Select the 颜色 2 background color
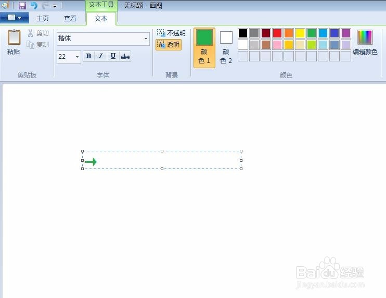The width and height of the screenshot is (386, 298). click(x=226, y=48)
